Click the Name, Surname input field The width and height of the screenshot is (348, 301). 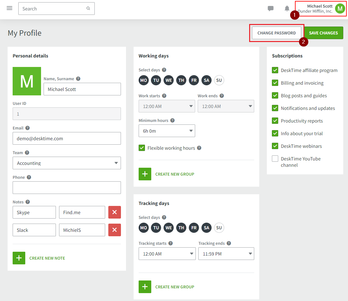(x=82, y=89)
